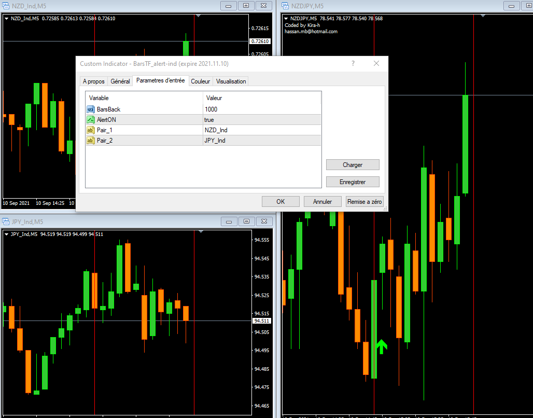Select the green up arrow signal on NZDJPY chart
The image size is (533, 418).
pyautogui.click(x=381, y=346)
